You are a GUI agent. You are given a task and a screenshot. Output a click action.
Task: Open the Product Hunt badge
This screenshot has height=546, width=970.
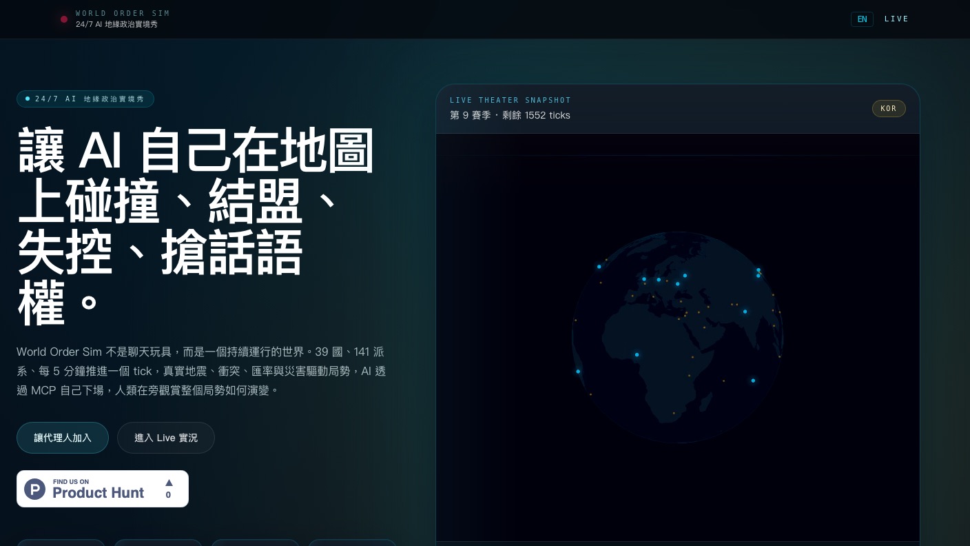103,489
